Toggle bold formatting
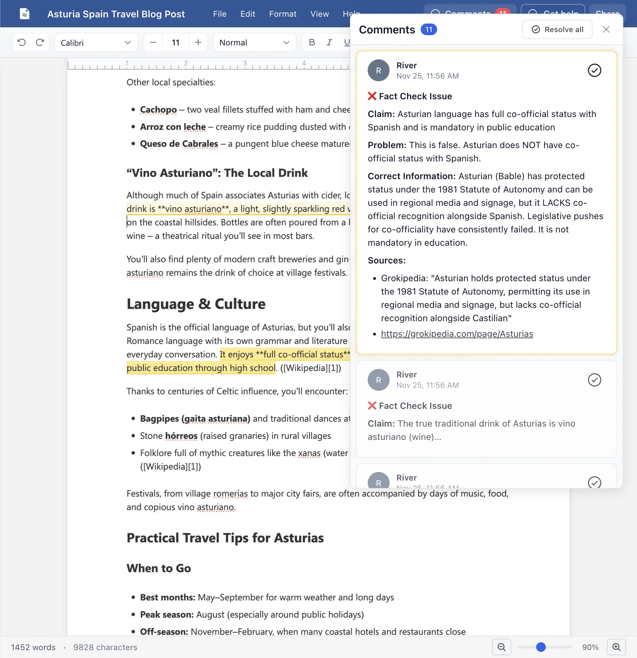Image resolution: width=637 pixels, height=658 pixels. (312, 42)
